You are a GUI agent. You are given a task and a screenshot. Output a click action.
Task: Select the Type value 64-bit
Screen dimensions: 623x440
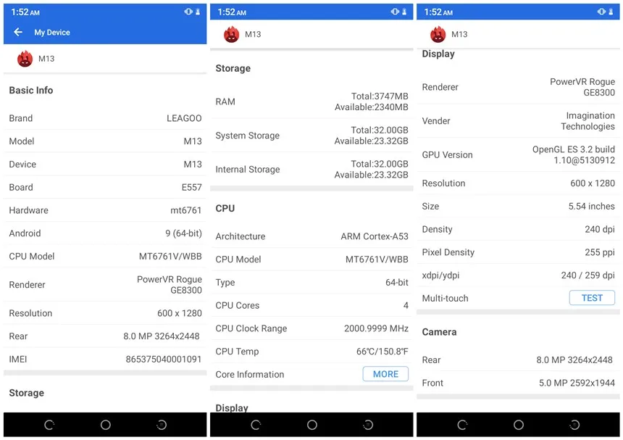[x=397, y=283]
